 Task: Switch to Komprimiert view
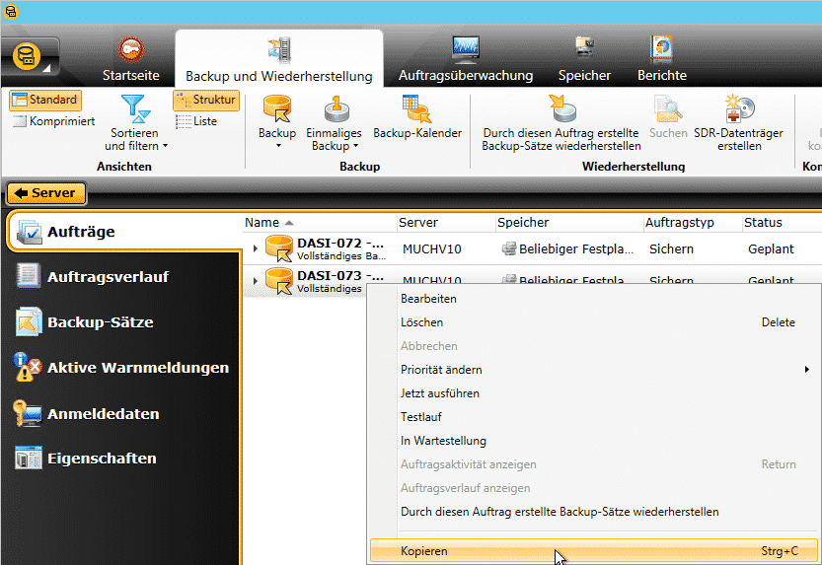[x=53, y=121]
